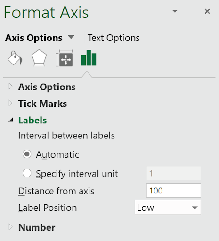The height and width of the screenshot is (241, 219).
Task: Open the Effects pentagon icon tab
Action: tap(39, 58)
